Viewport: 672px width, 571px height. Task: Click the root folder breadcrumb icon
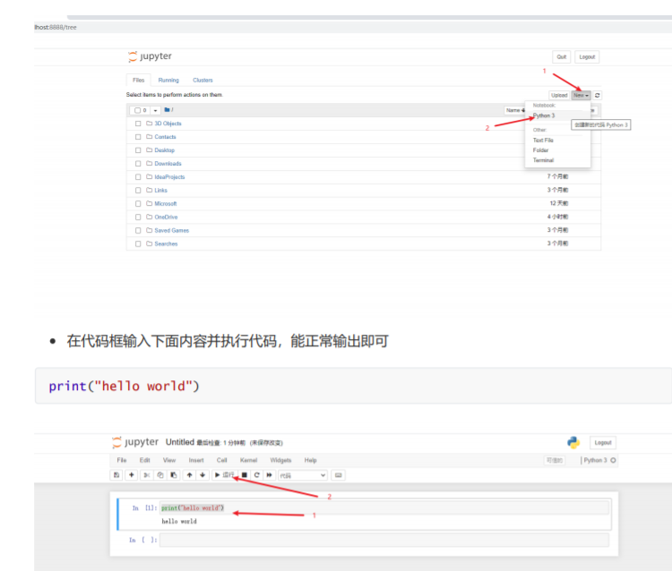tap(168, 110)
